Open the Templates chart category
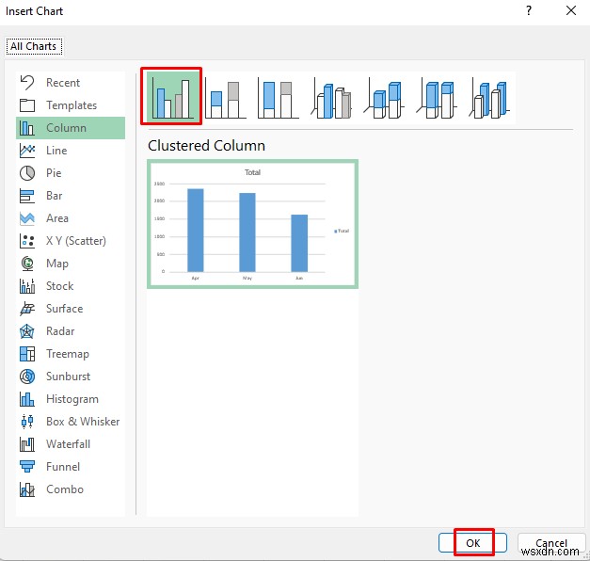Viewport: 590px width, 561px height. click(x=71, y=105)
